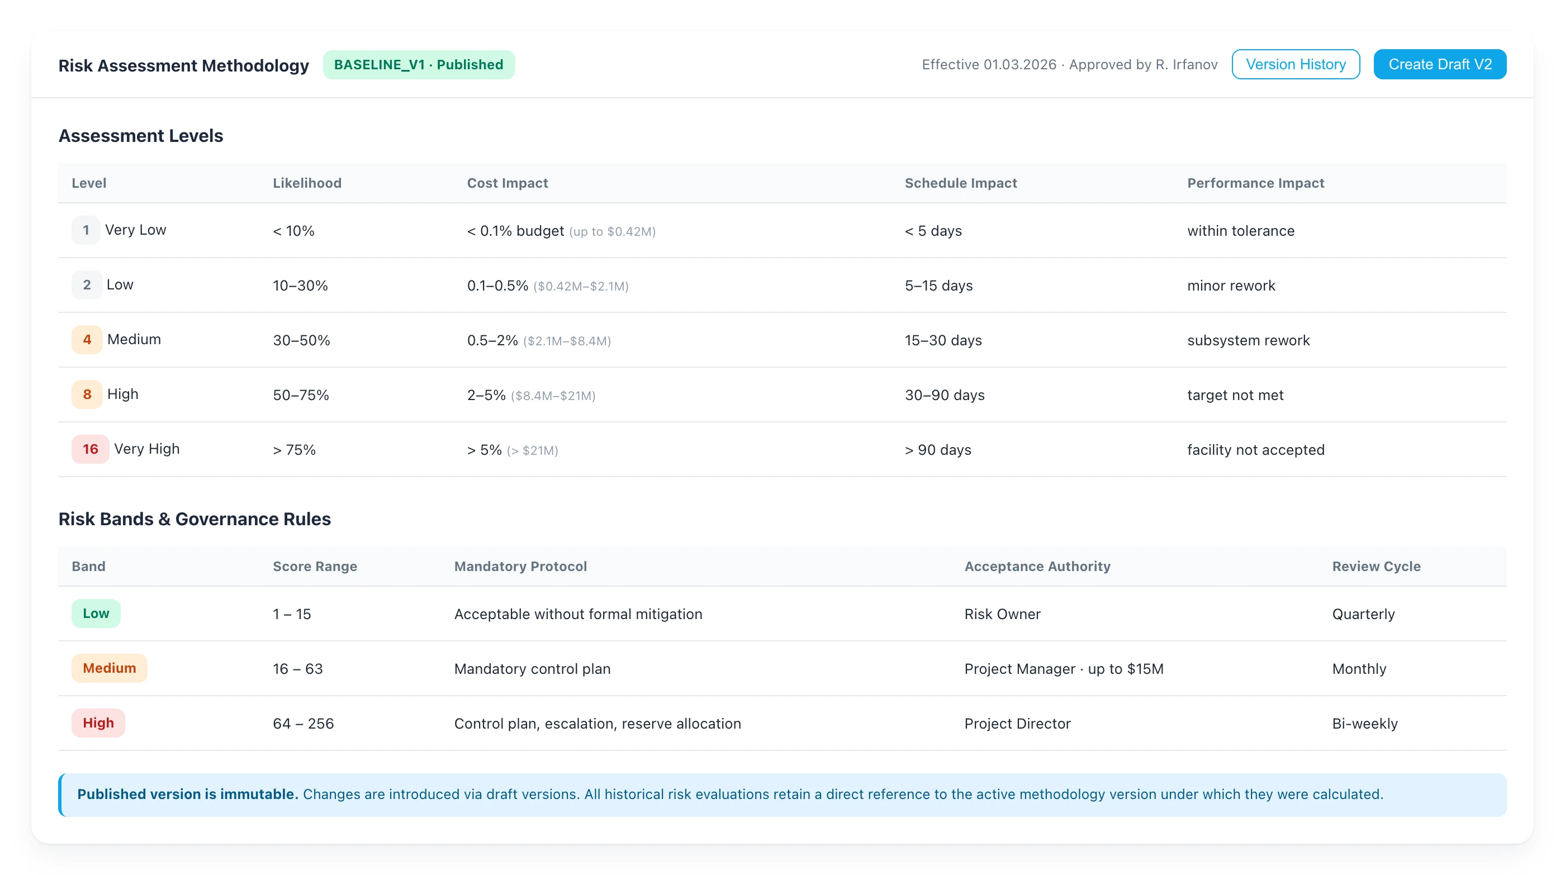The height and width of the screenshot is (875, 1565).
Task: Click the level 1 Very Low score badge
Action: pos(86,230)
